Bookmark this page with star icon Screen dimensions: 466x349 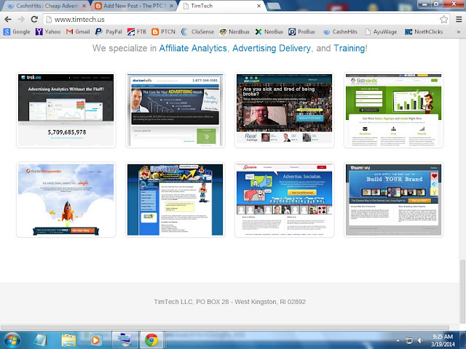point(443,20)
